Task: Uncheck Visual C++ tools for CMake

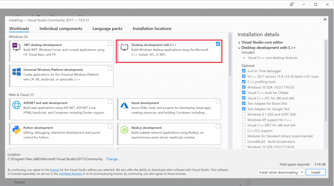Action: point(244,93)
